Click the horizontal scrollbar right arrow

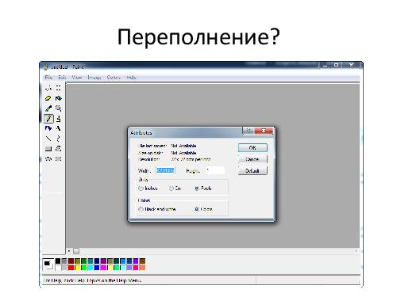357,251
